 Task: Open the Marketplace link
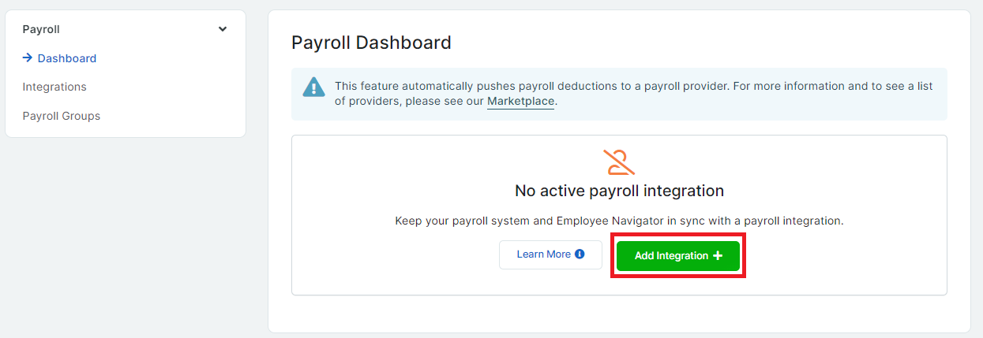pos(520,101)
